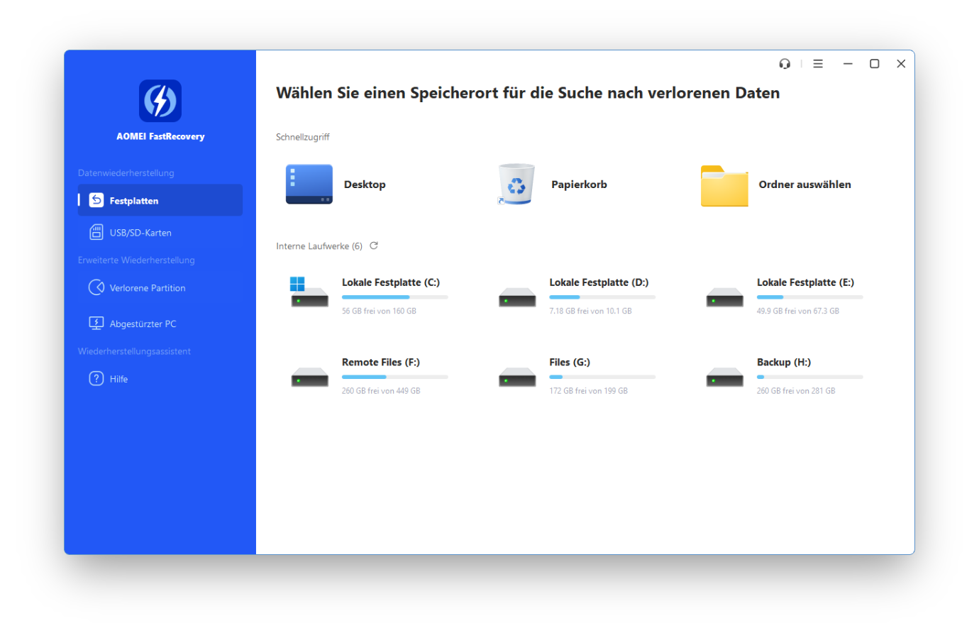Viewport: 979px width, 633px height.
Task: Choose the Desktop label
Action: pos(365,185)
